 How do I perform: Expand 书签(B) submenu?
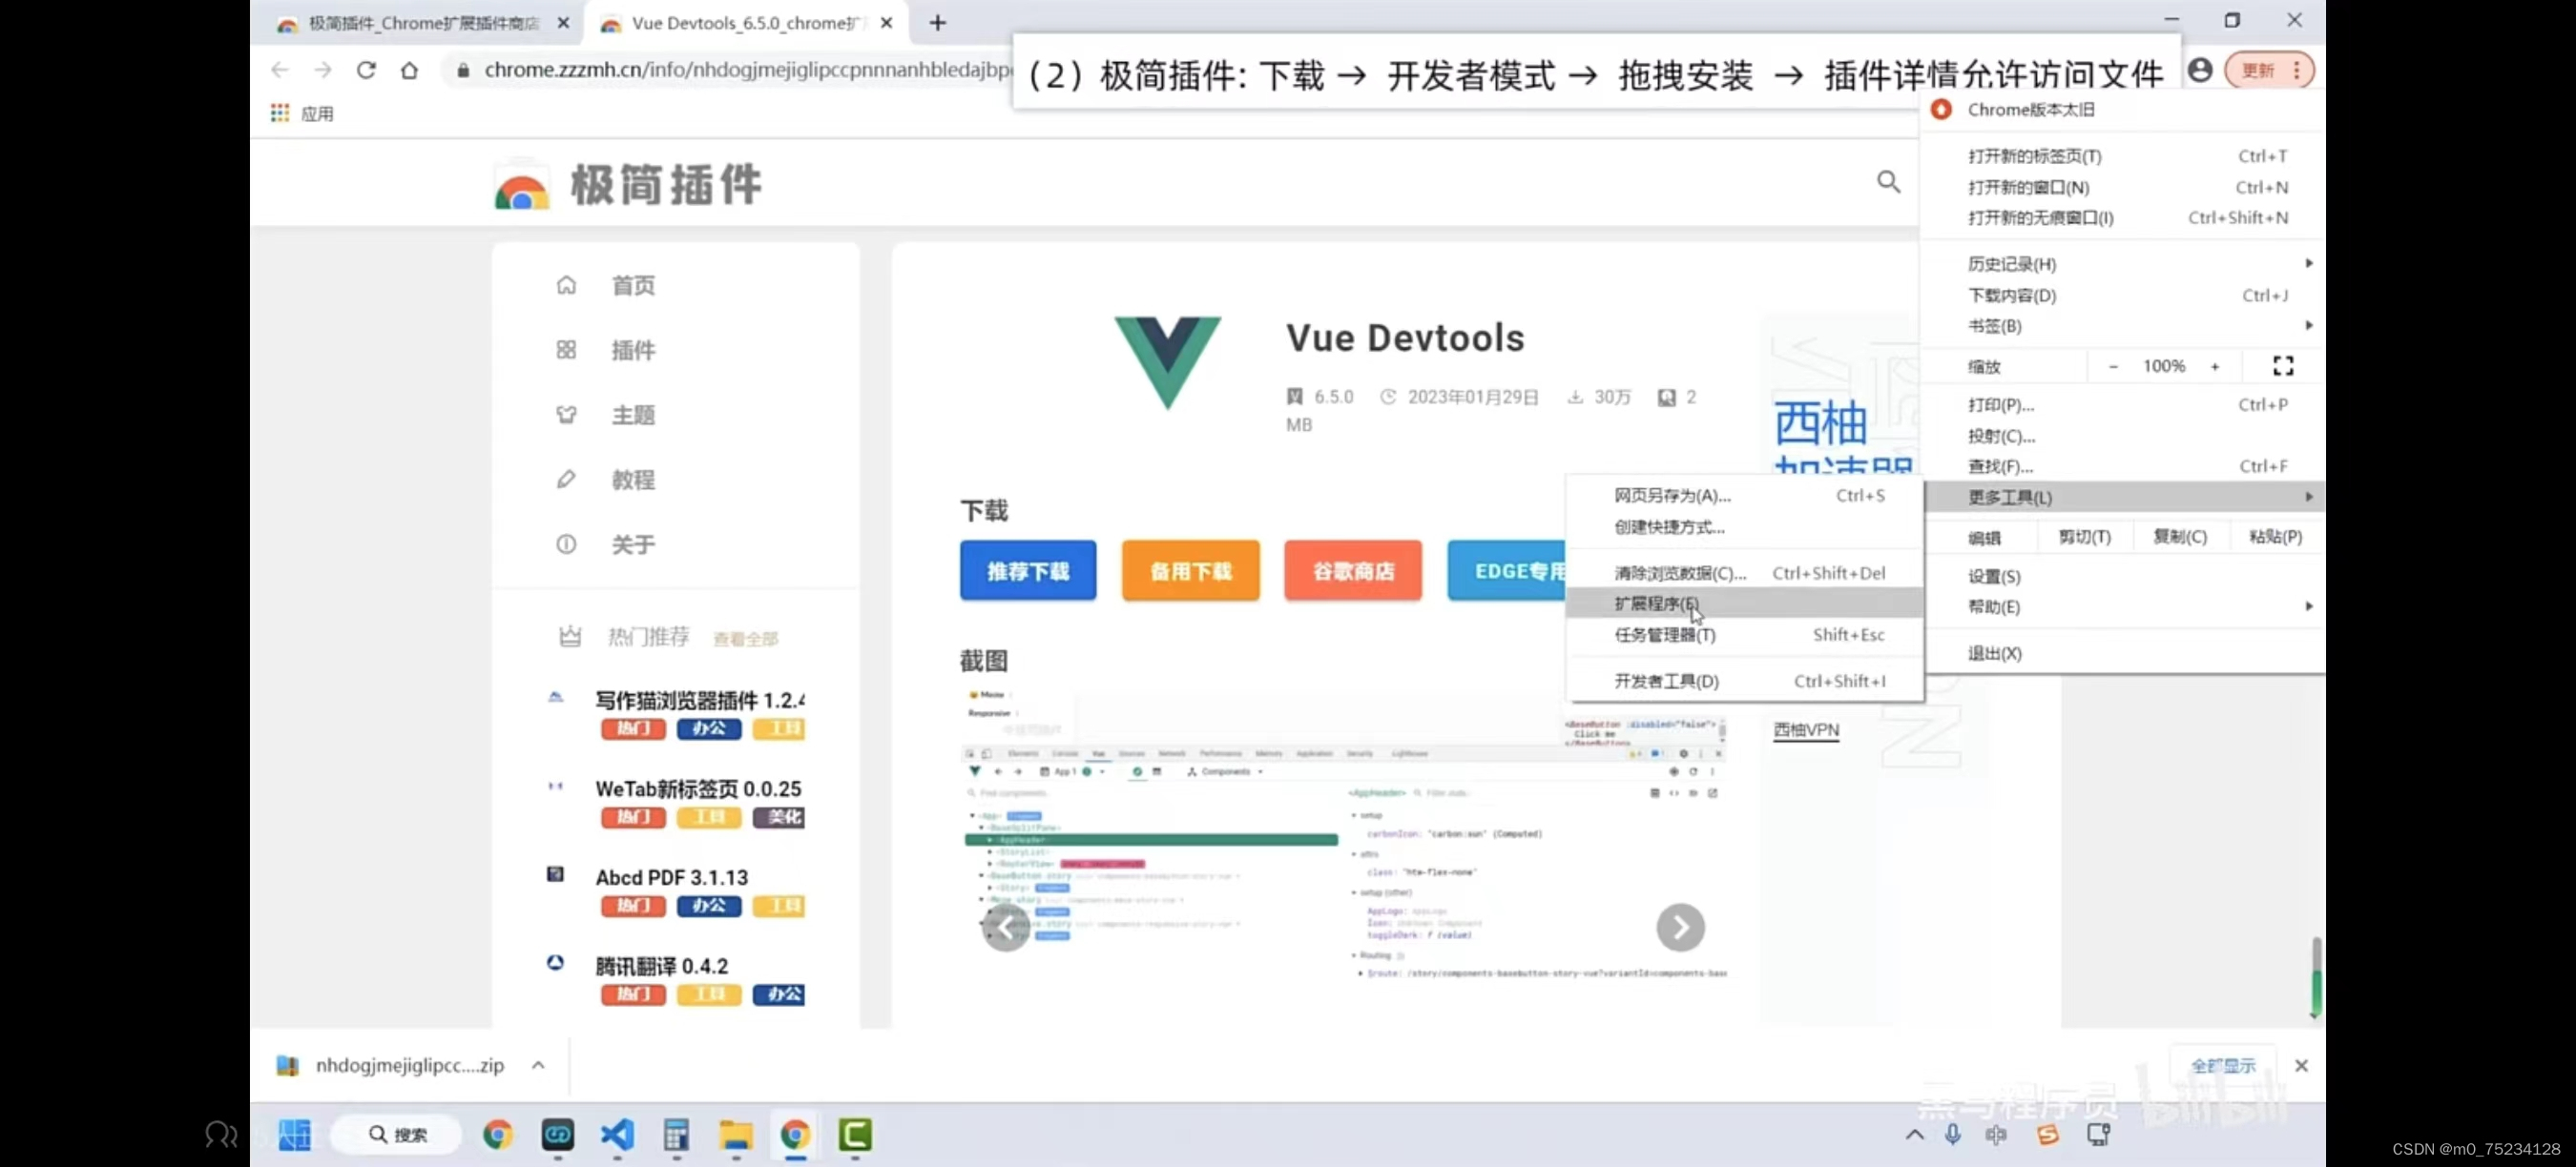(x=2122, y=326)
